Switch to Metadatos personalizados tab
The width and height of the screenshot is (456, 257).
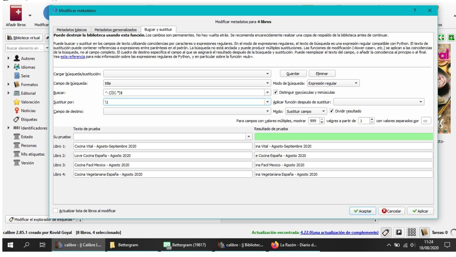click(115, 30)
